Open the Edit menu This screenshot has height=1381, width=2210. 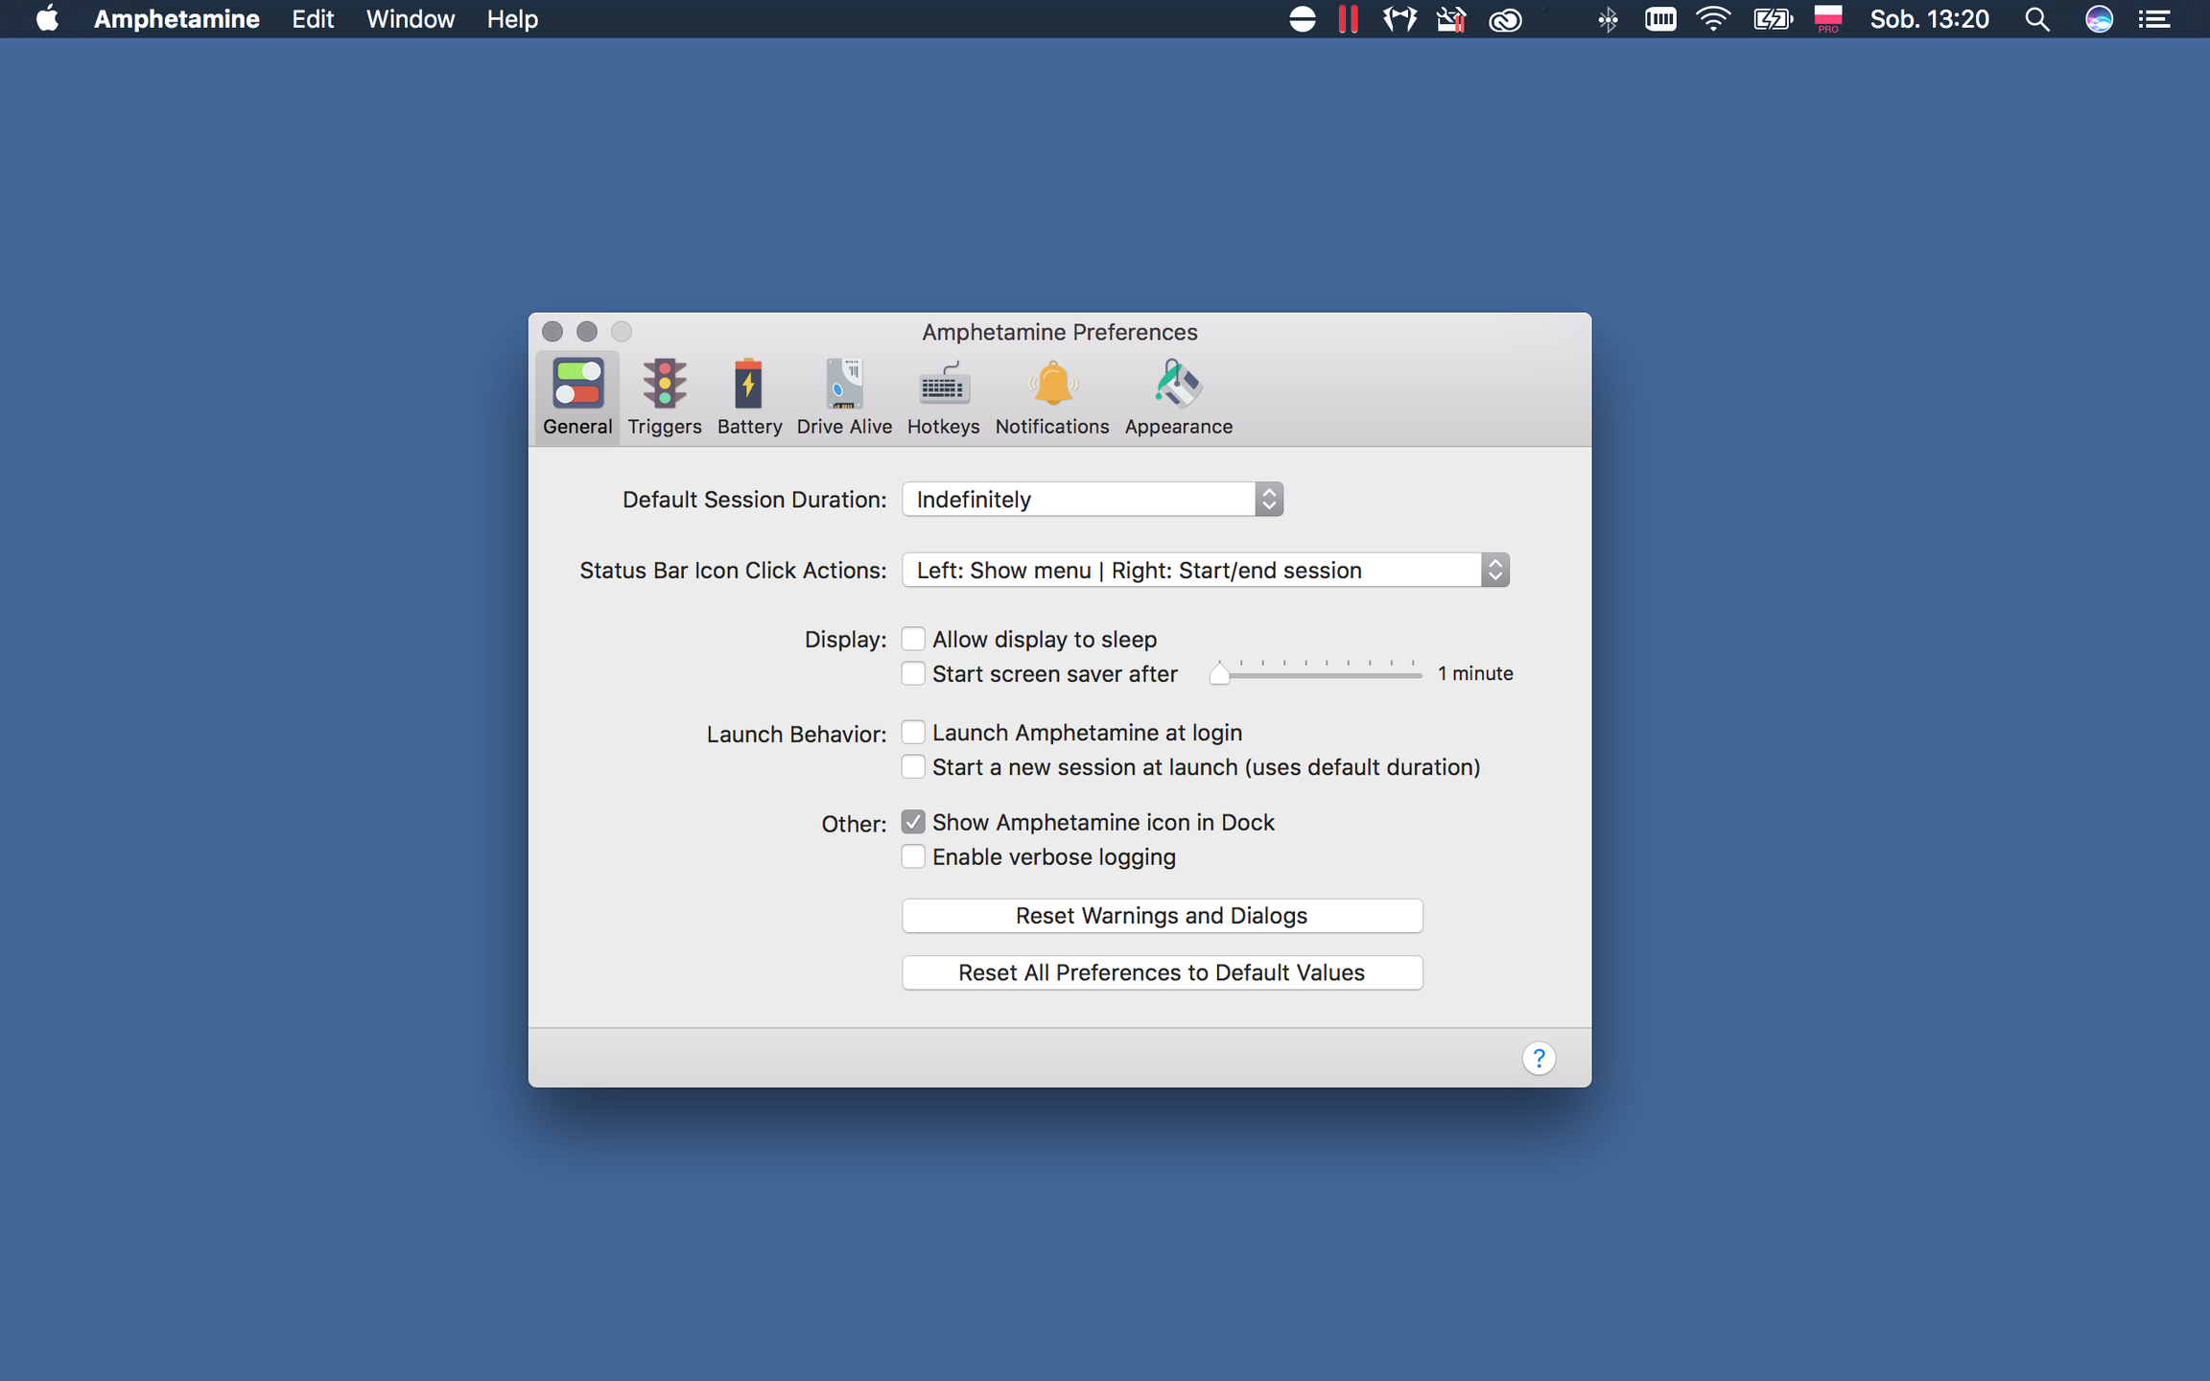coord(313,19)
